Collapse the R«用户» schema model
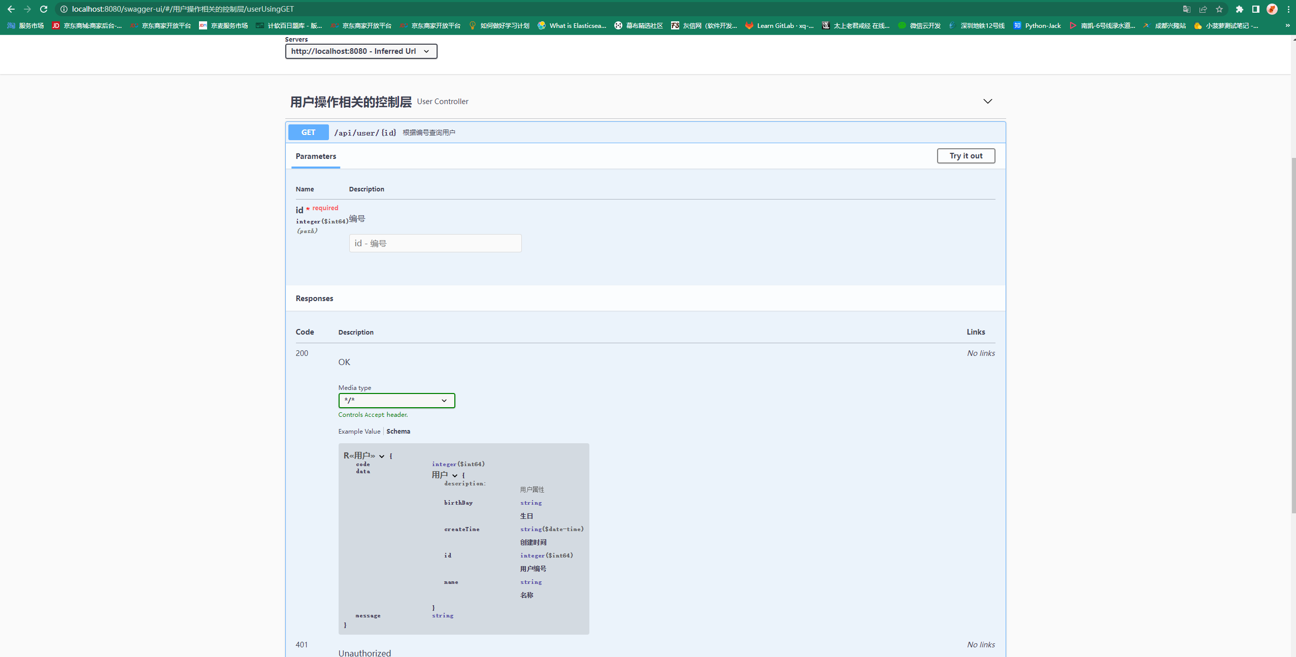 click(x=382, y=456)
